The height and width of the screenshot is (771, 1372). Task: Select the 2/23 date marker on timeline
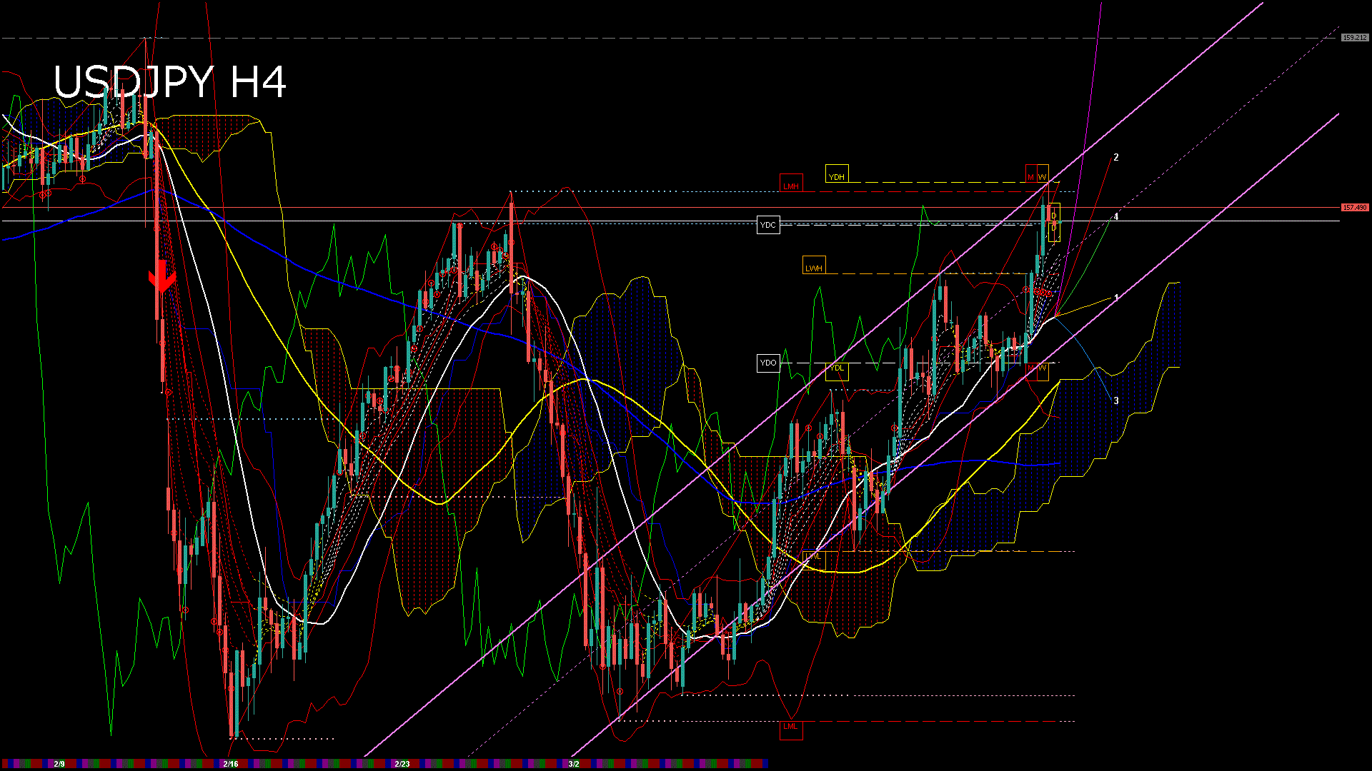pyautogui.click(x=402, y=764)
